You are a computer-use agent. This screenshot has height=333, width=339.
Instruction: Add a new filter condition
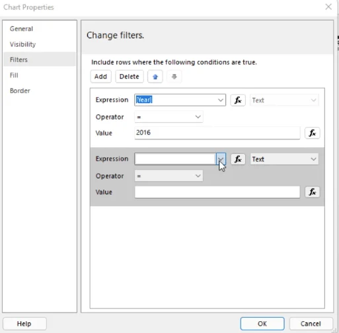[x=100, y=77]
